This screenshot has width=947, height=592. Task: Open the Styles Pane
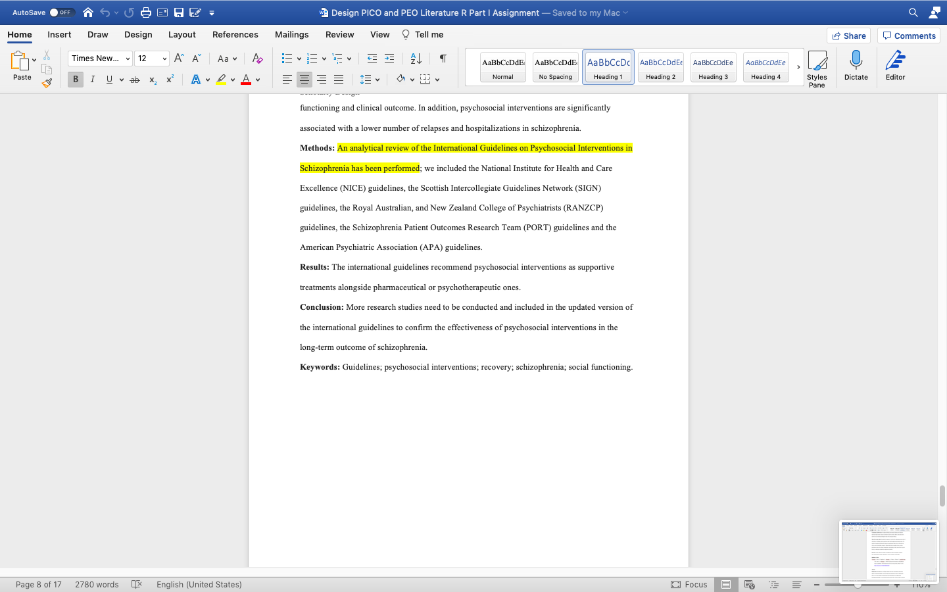click(817, 66)
